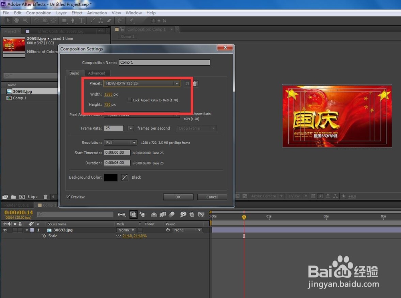401x298 pixels.
Task: Uncheck the Preview checkbox
Action: (68, 197)
